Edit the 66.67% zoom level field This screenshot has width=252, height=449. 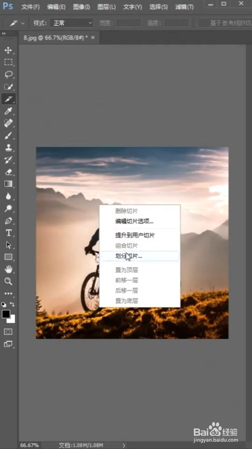[x=29, y=445]
